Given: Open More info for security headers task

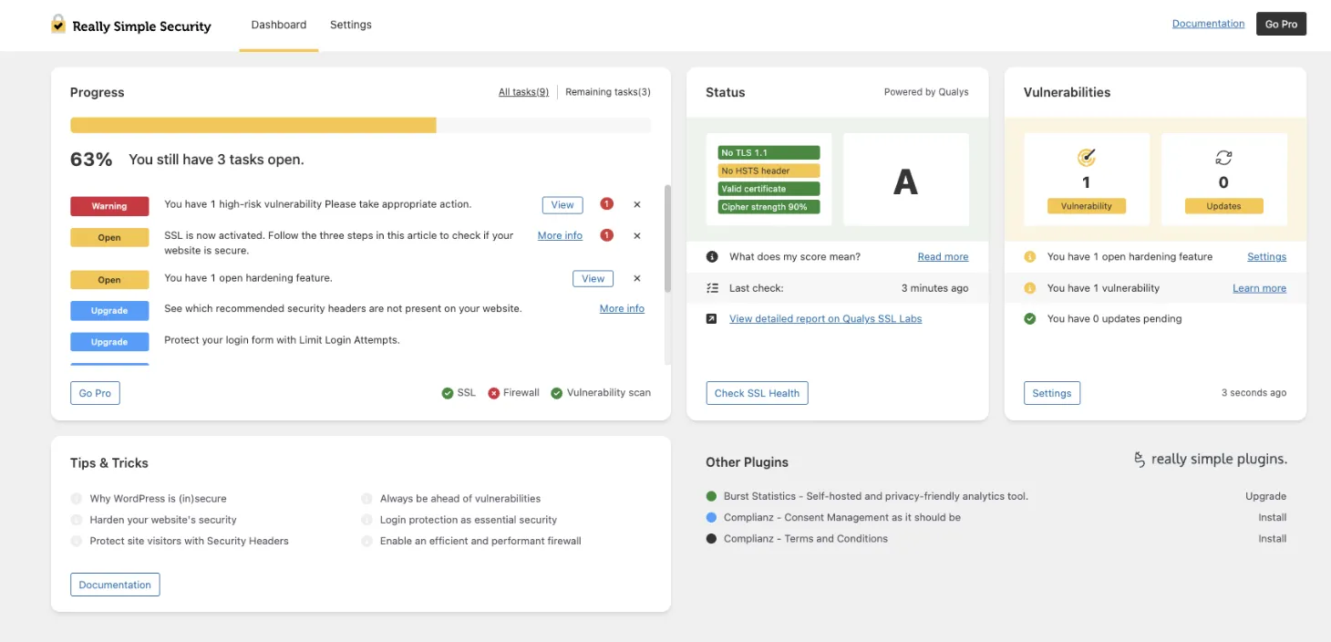Looking at the screenshot, I should click(x=622, y=309).
